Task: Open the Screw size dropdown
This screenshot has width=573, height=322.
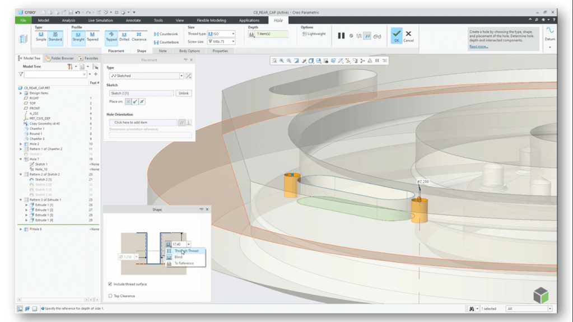Action: [221, 41]
